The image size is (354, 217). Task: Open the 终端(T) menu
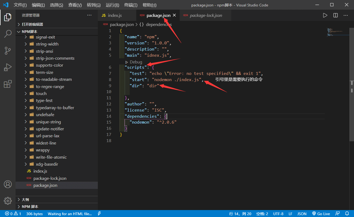[x=131, y=5]
